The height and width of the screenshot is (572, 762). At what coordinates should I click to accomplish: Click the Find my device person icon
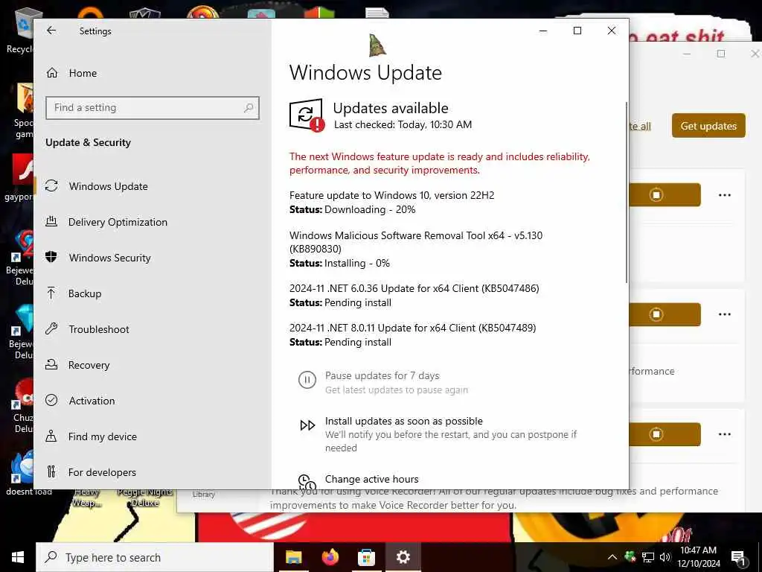tap(51, 436)
